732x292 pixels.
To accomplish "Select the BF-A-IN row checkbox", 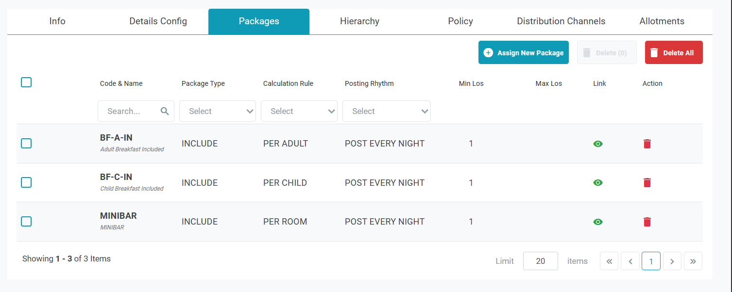I will tap(26, 144).
